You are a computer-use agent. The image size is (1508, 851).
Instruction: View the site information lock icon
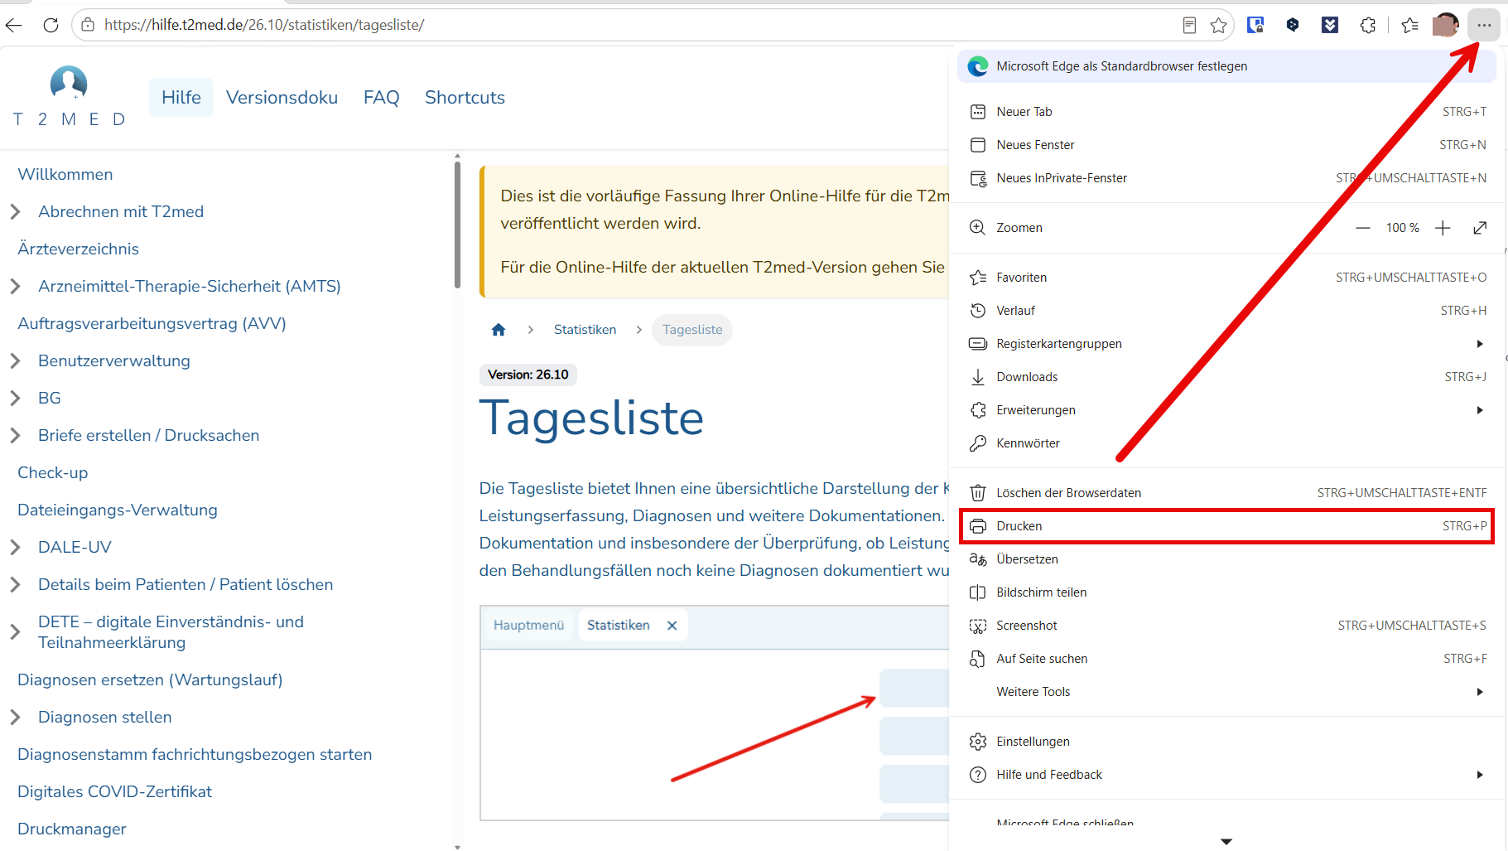pyautogui.click(x=88, y=25)
